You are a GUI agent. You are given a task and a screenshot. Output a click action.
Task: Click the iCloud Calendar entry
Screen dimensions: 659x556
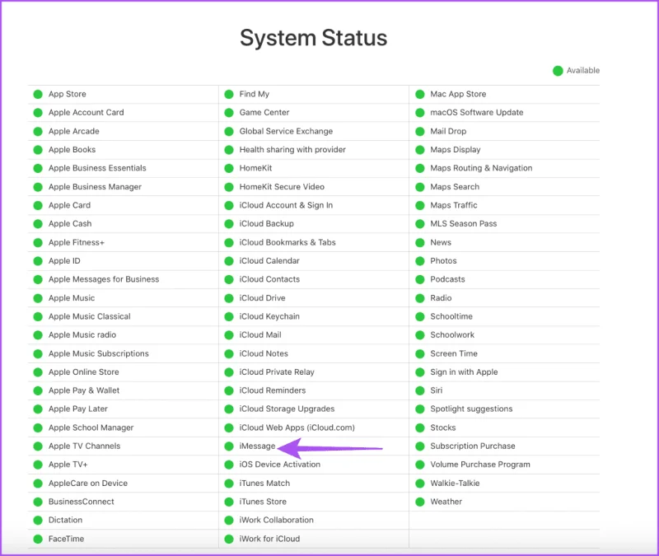(269, 261)
